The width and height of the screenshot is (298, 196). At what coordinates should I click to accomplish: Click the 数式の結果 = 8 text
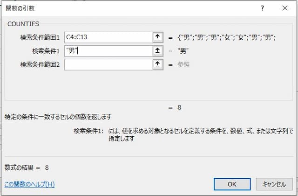pyautogui.click(x=27, y=168)
